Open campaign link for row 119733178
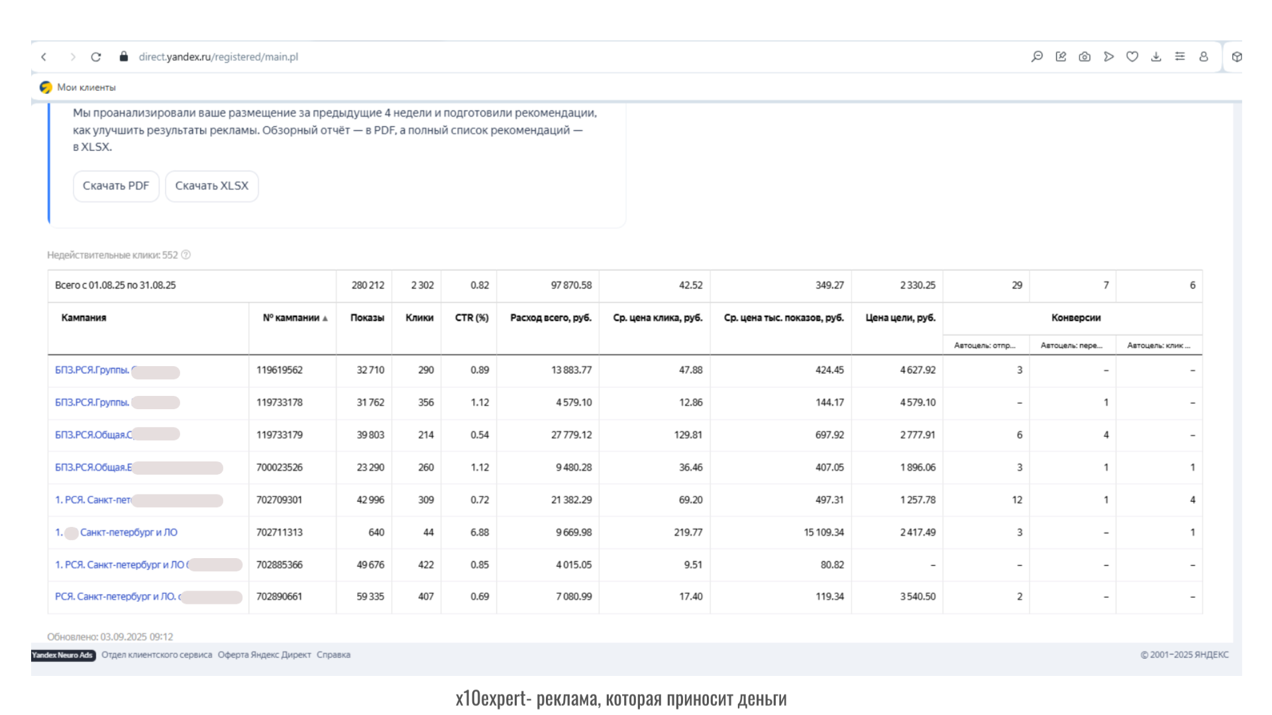 (91, 403)
